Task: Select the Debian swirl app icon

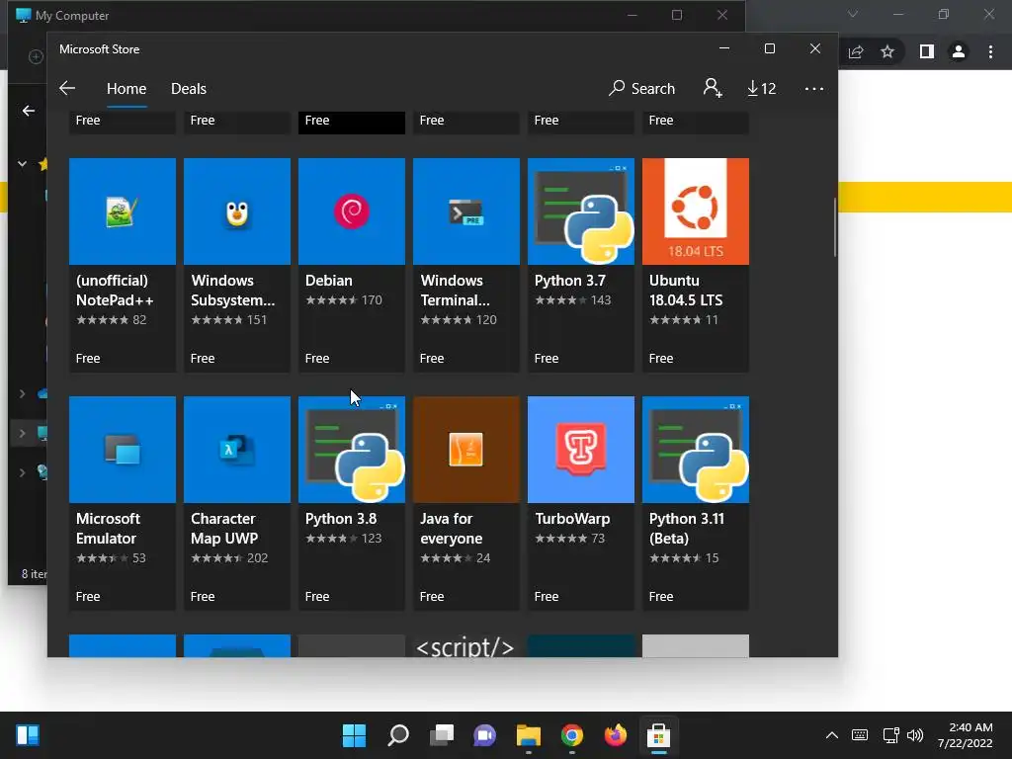Action: 352,211
